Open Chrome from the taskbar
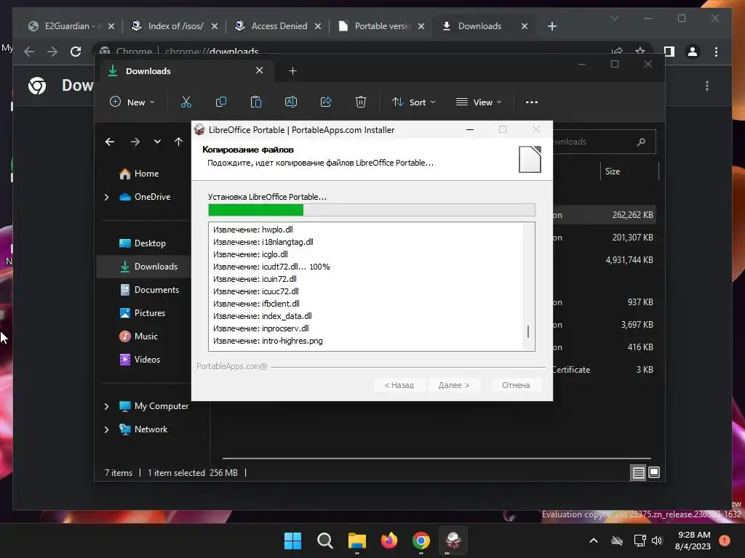745x558 pixels. pyautogui.click(x=421, y=541)
